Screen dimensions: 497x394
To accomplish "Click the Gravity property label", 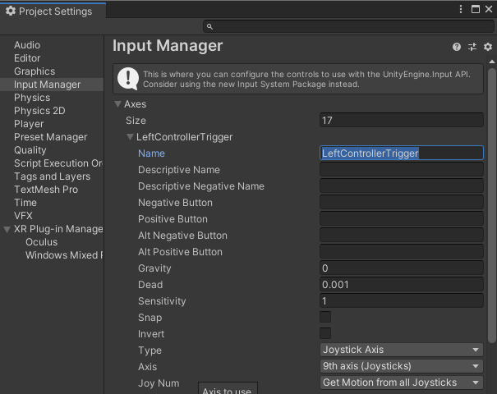I will pyautogui.click(x=154, y=268).
